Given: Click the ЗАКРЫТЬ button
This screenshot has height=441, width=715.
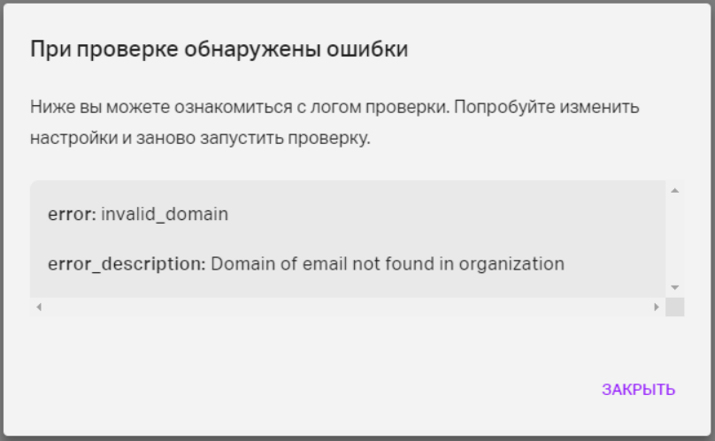Looking at the screenshot, I should (638, 390).
